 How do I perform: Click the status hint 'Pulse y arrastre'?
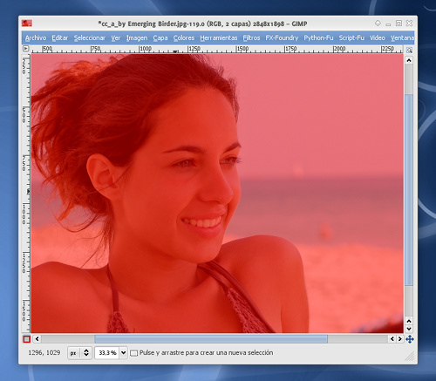206,353
